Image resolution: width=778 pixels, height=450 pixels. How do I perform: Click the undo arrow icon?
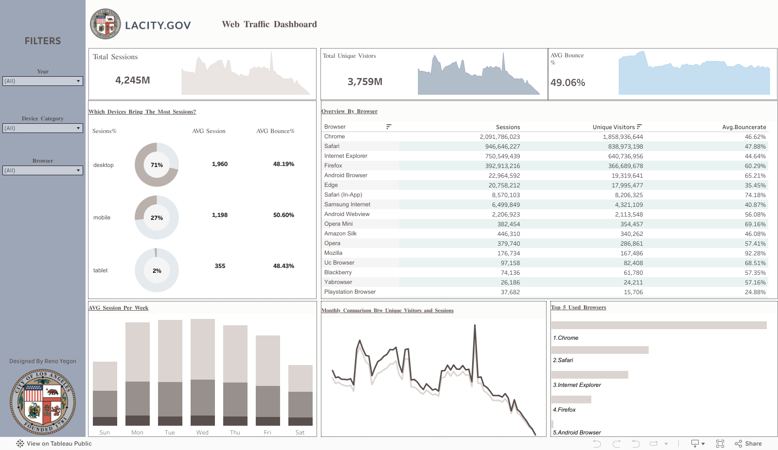coord(597,444)
